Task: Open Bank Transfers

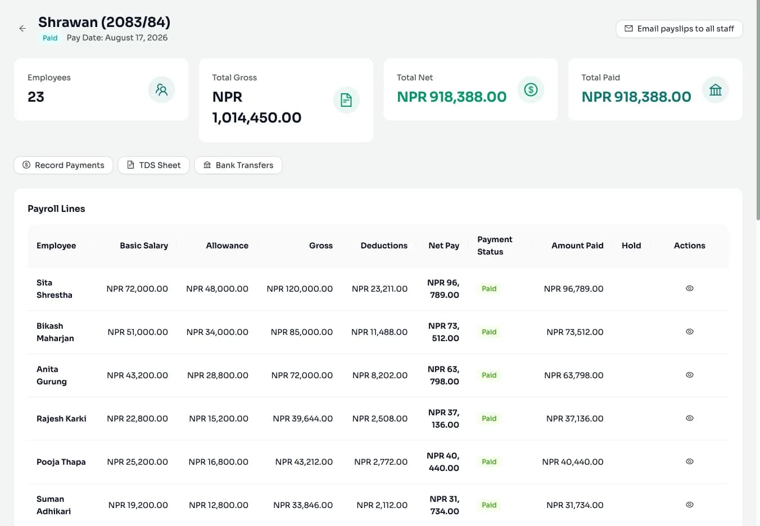Action: [x=238, y=165]
